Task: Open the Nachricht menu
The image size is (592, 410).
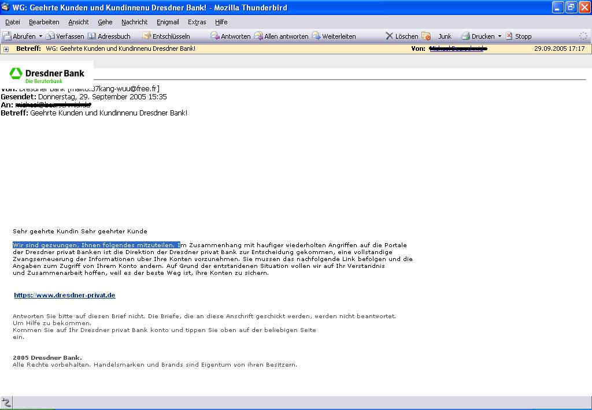Action: tap(134, 22)
